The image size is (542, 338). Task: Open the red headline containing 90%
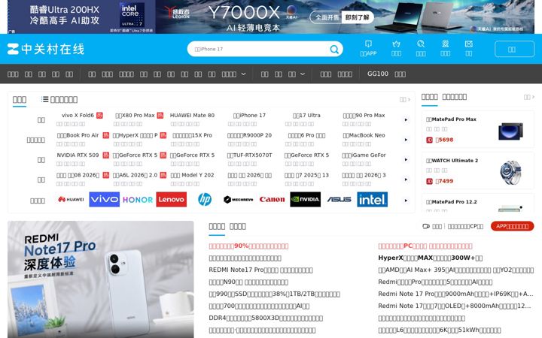click(x=248, y=246)
